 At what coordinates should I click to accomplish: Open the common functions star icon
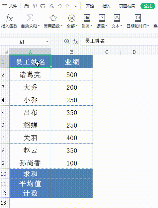(53, 18)
